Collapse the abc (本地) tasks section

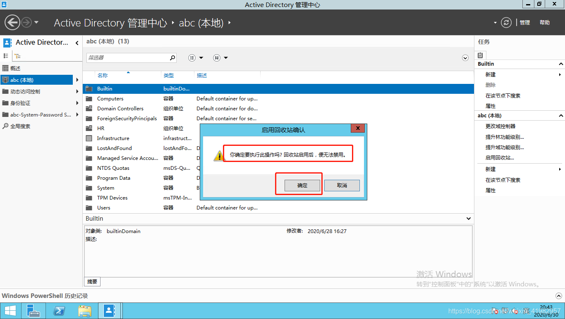coord(561,116)
